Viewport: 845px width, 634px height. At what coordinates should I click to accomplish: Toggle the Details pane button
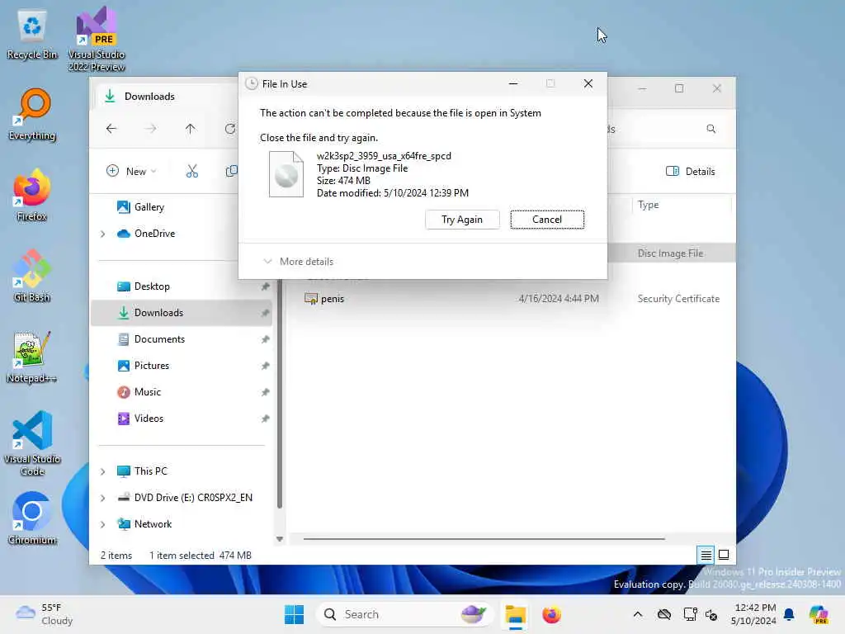[691, 172]
